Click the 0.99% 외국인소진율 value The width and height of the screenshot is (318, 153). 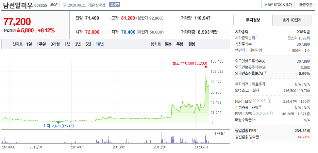pos(304,74)
